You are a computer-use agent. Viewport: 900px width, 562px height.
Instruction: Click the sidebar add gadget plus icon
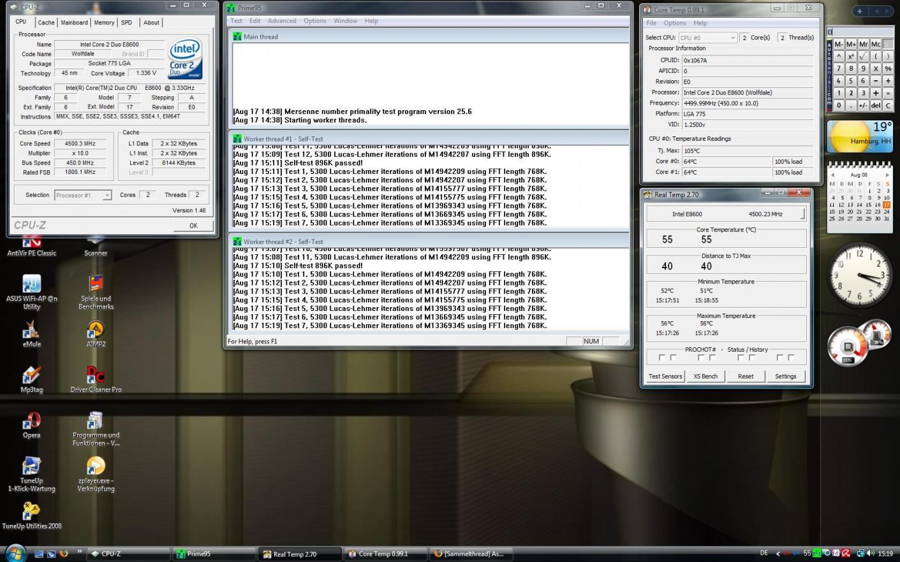(x=859, y=11)
